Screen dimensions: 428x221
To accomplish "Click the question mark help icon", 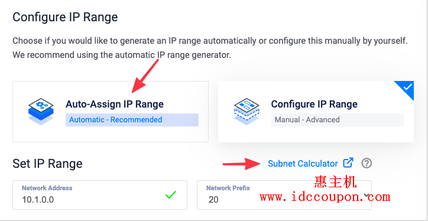I will tap(367, 164).
